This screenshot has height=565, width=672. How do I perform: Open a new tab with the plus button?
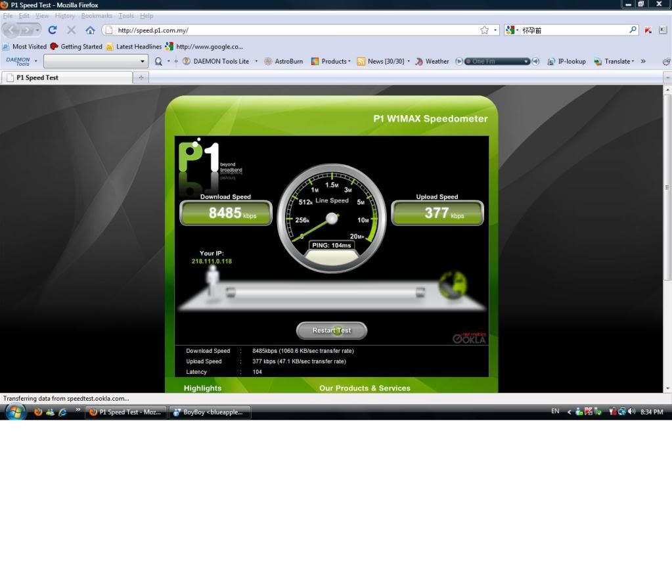pos(141,78)
